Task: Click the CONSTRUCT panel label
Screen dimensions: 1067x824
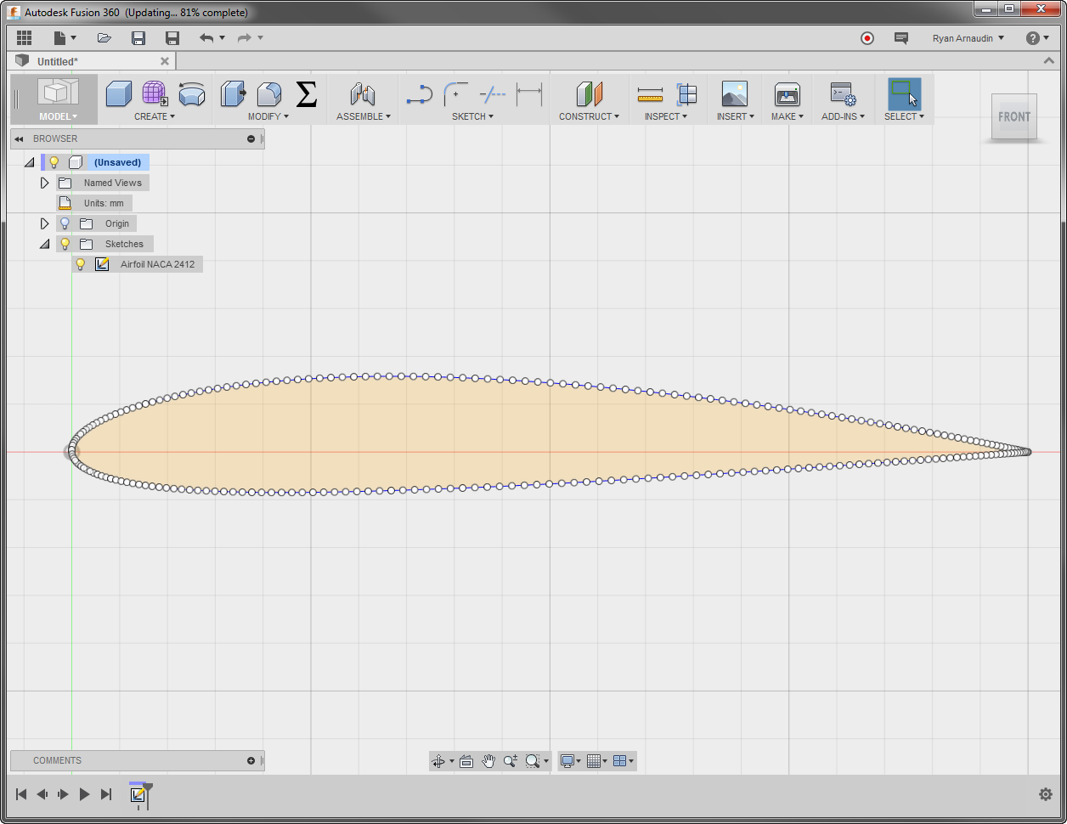Action: pyautogui.click(x=590, y=116)
